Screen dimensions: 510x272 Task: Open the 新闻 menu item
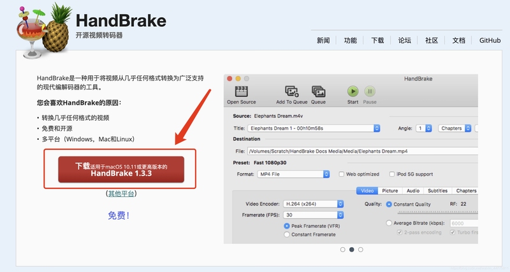pos(323,40)
